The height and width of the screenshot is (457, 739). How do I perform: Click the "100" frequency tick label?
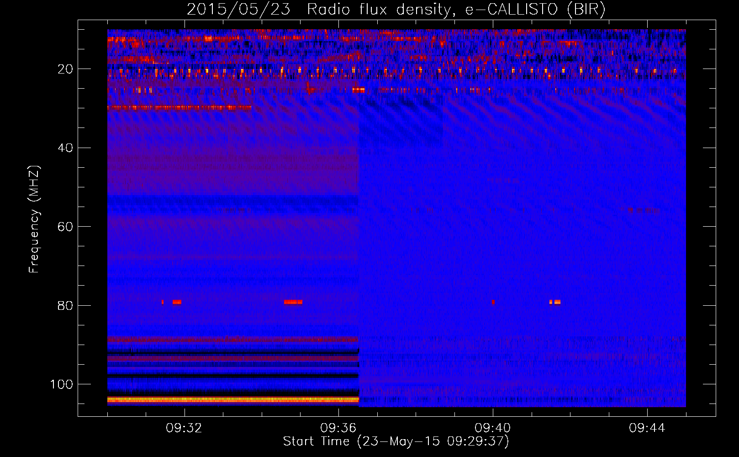62,384
